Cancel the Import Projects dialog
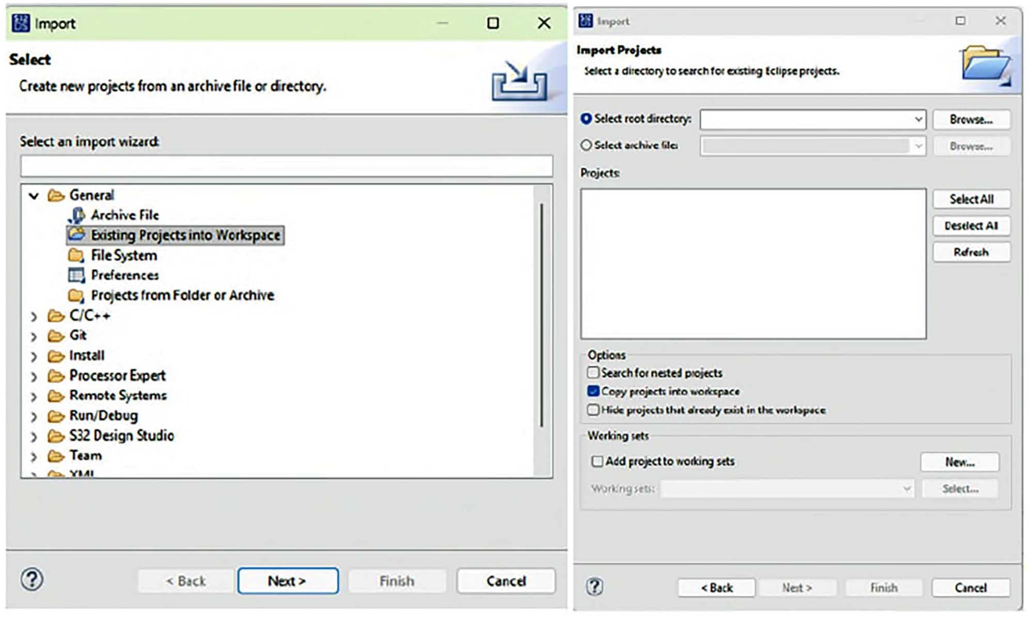Image resolution: width=1033 pixels, height=634 pixels. click(x=971, y=588)
